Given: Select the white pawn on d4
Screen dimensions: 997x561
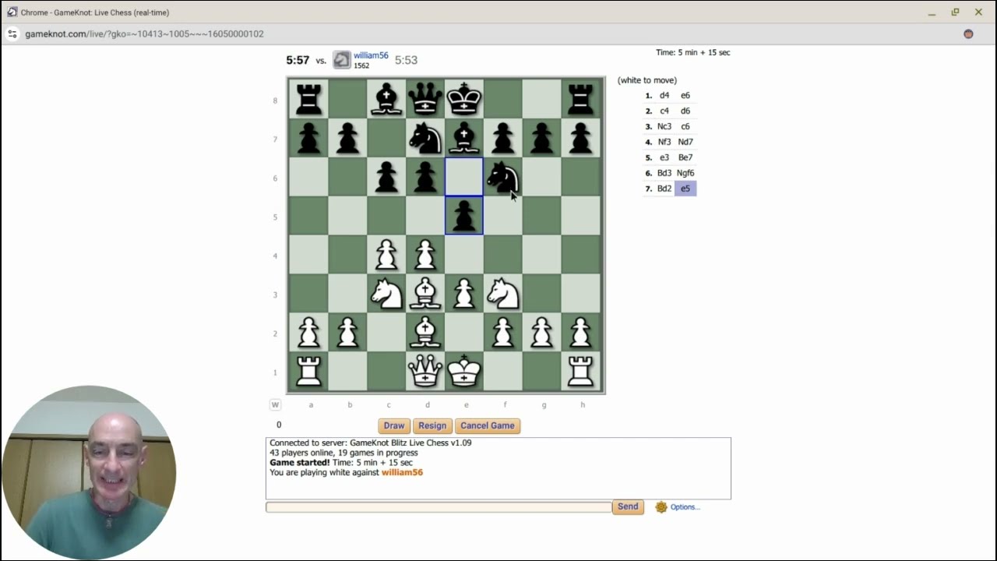Looking at the screenshot, I should pyautogui.click(x=425, y=255).
